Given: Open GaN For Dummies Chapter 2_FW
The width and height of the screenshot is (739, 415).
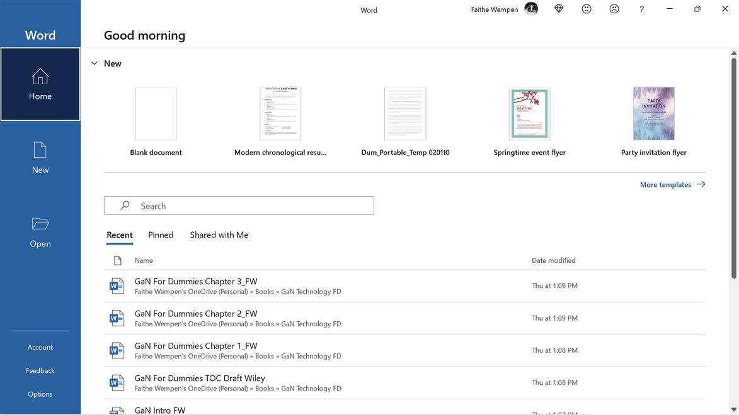Looking at the screenshot, I should tap(405, 318).
